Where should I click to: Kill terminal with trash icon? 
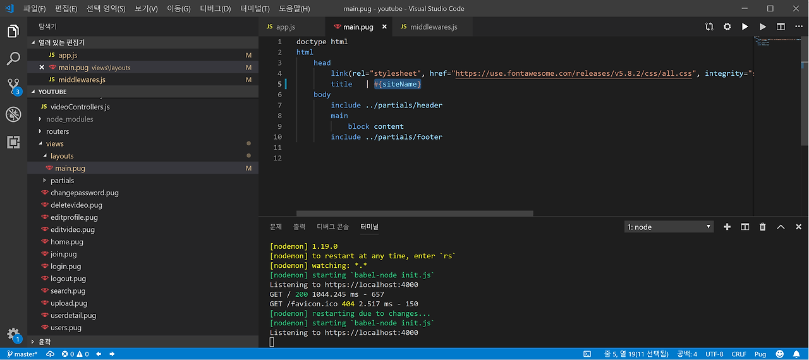[763, 227]
